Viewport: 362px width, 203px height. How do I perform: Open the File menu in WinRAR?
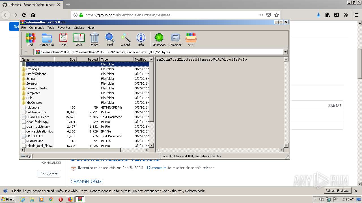[23, 28]
